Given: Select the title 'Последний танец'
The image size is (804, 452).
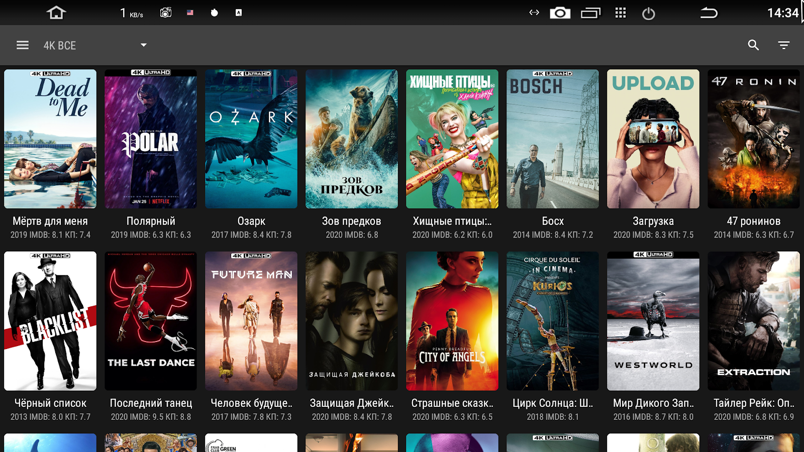Looking at the screenshot, I should (151, 403).
